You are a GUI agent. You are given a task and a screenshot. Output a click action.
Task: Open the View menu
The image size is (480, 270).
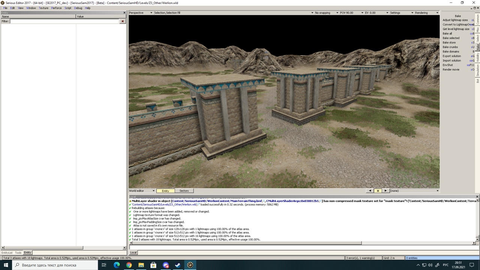point(21,8)
